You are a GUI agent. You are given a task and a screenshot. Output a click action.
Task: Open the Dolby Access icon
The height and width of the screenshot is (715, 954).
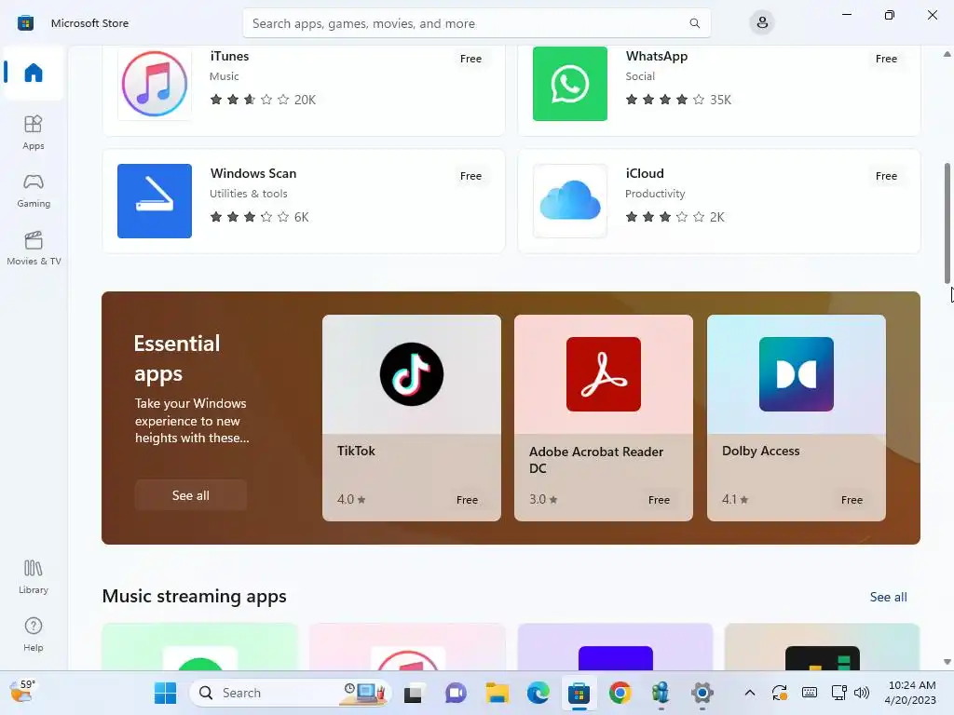pyautogui.click(x=797, y=374)
